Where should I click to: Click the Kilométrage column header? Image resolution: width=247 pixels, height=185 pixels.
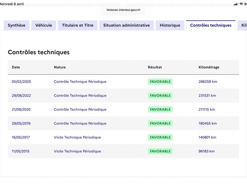tap(209, 67)
